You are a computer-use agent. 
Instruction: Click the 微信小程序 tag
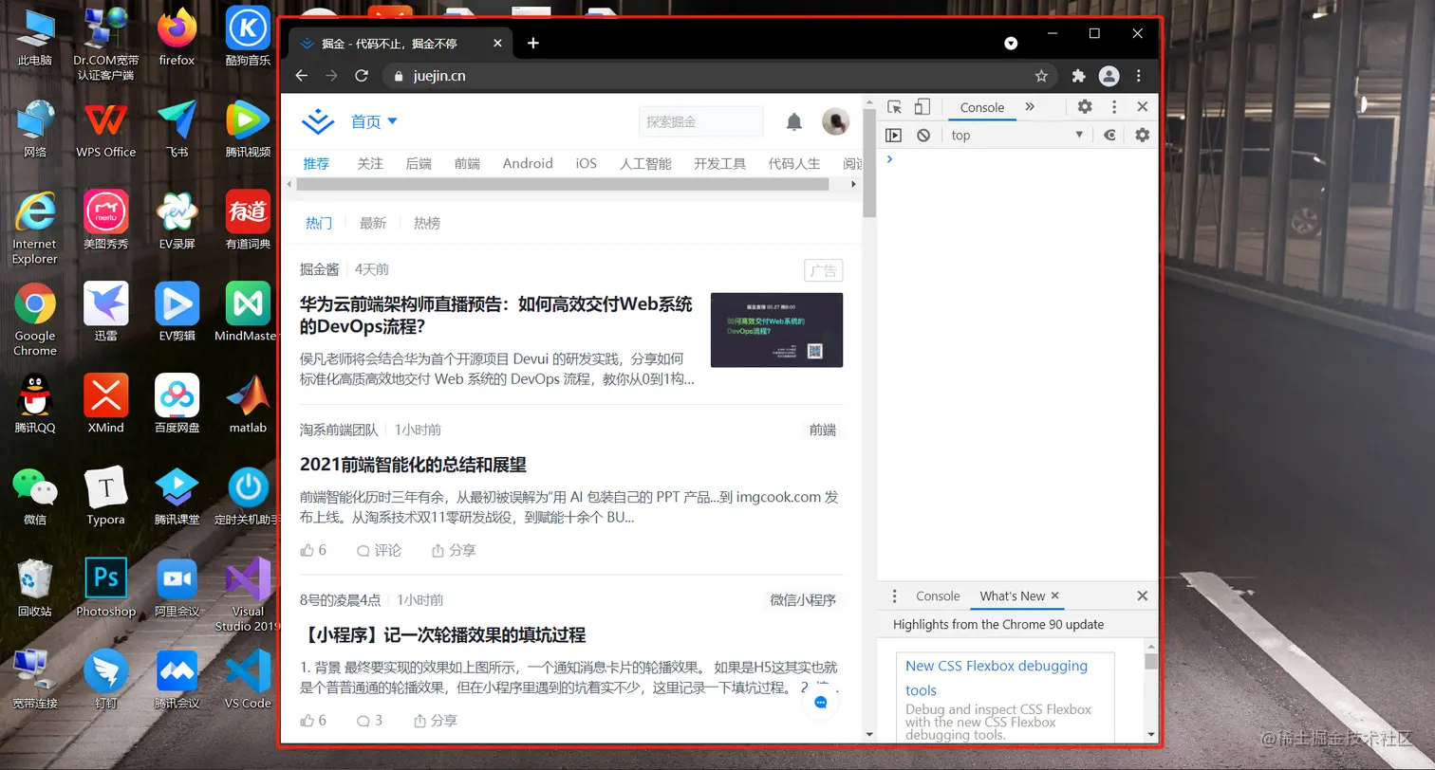tap(803, 600)
